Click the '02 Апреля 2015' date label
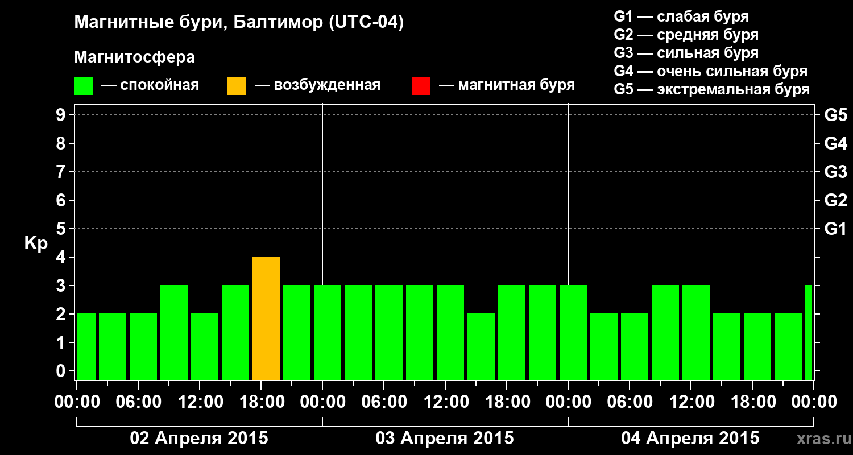The height and width of the screenshot is (455, 853). pyautogui.click(x=199, y=439)
